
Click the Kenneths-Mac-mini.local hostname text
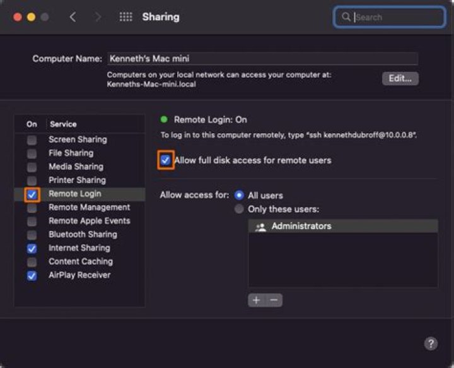[x=151, y=85]
